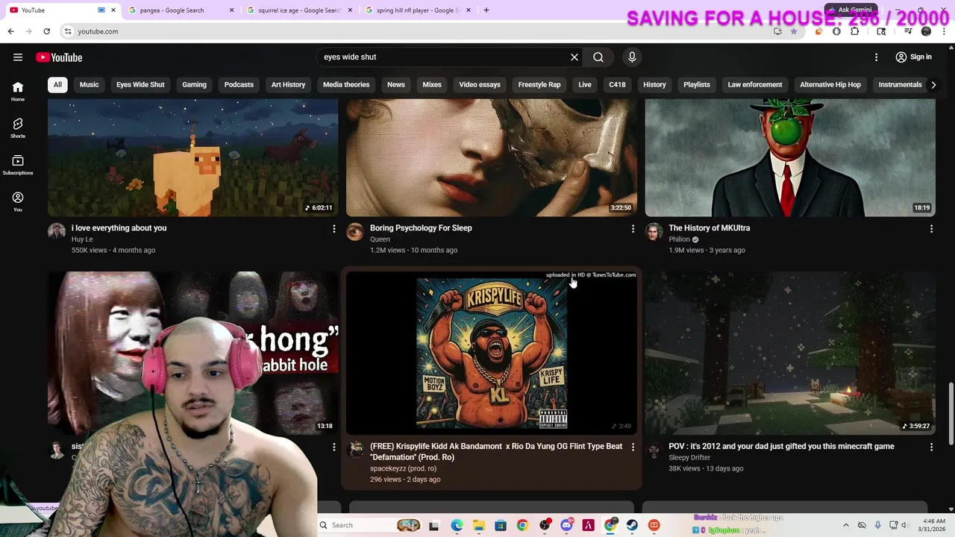Select the Freestyle Rap chip
Screen dimensions: 955x537
click(x=539, y=84)
